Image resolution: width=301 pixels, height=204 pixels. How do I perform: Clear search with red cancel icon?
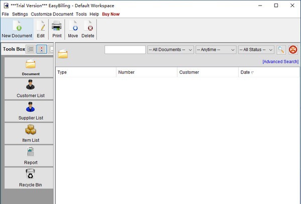(293, 50)
